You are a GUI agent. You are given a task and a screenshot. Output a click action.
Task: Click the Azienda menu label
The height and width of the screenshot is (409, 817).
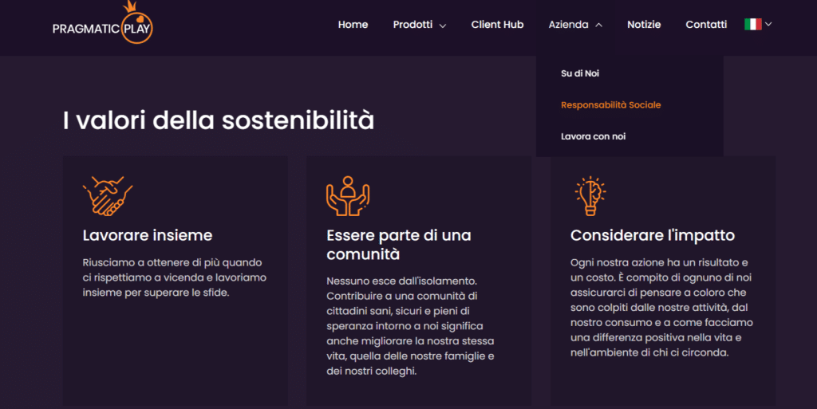coord(568,25)
